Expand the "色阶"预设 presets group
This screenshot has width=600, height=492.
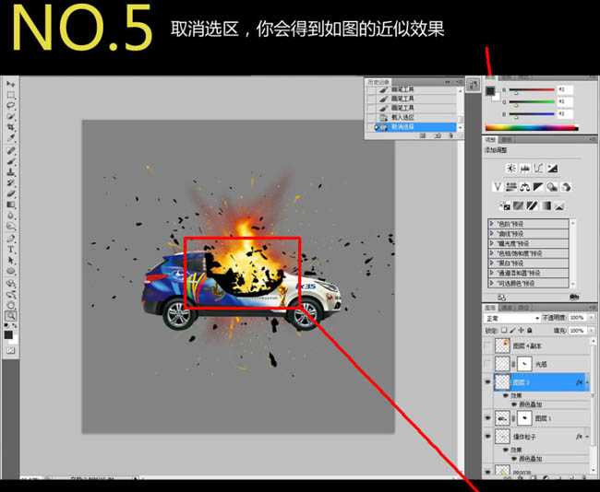[x=492, y=224]
